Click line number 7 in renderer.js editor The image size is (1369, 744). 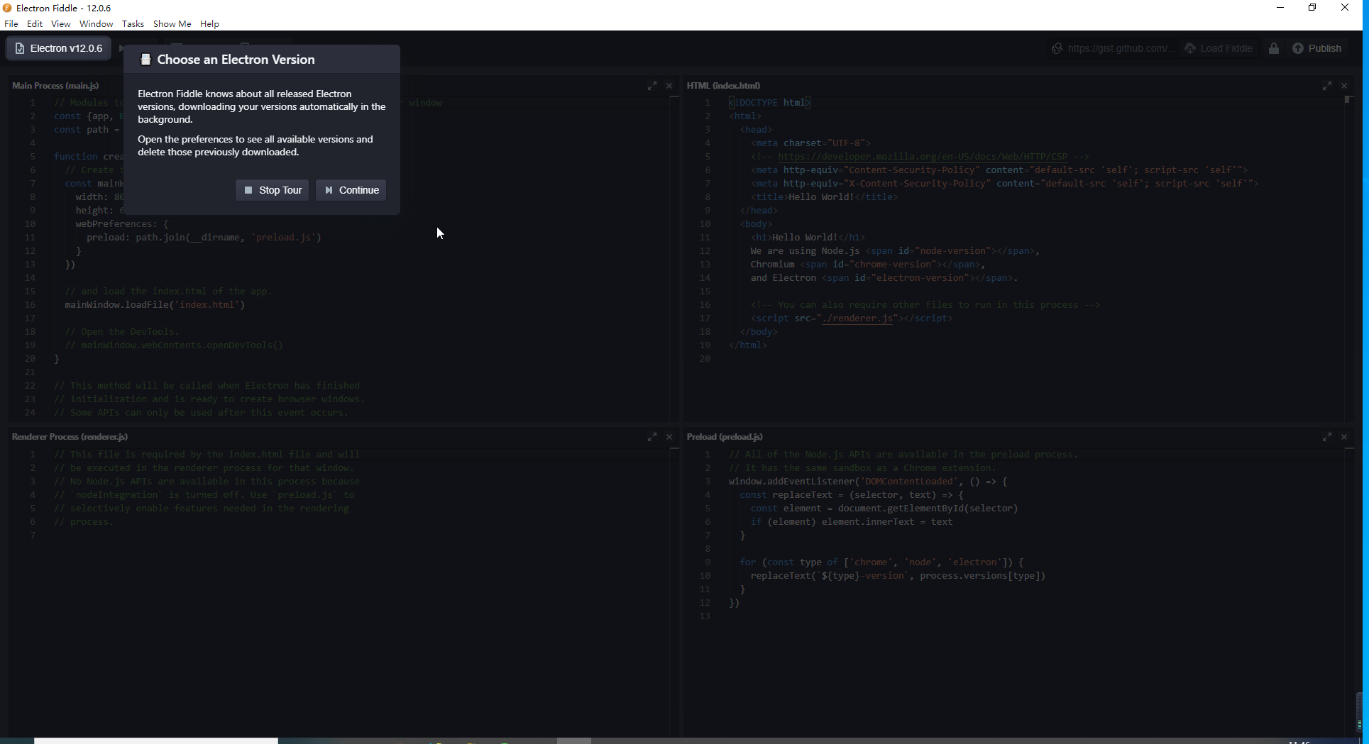(x=33, y=535)
